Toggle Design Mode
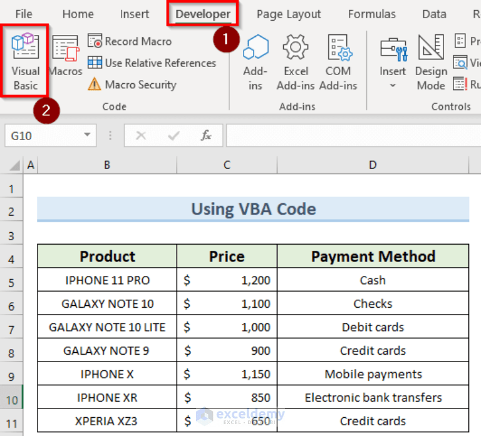The image size is (481, 436). [431, 63]
